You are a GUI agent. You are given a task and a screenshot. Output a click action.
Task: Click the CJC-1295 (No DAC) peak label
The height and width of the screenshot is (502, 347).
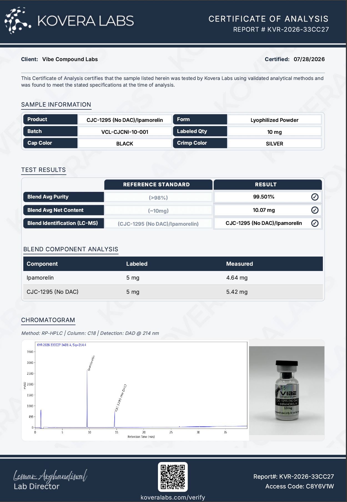(x=121, y=398)
